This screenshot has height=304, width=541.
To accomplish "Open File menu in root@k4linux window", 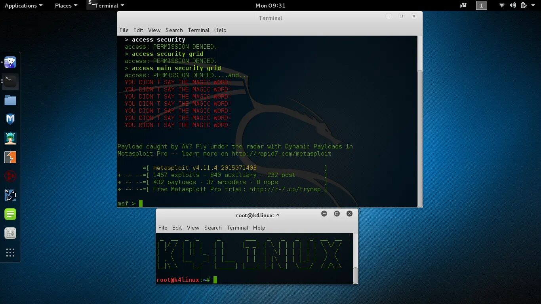I will coord(163,228).
